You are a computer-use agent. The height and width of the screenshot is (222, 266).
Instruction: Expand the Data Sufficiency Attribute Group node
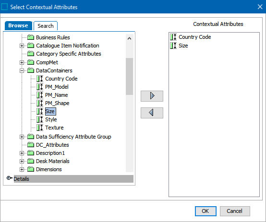coord(22,137)
